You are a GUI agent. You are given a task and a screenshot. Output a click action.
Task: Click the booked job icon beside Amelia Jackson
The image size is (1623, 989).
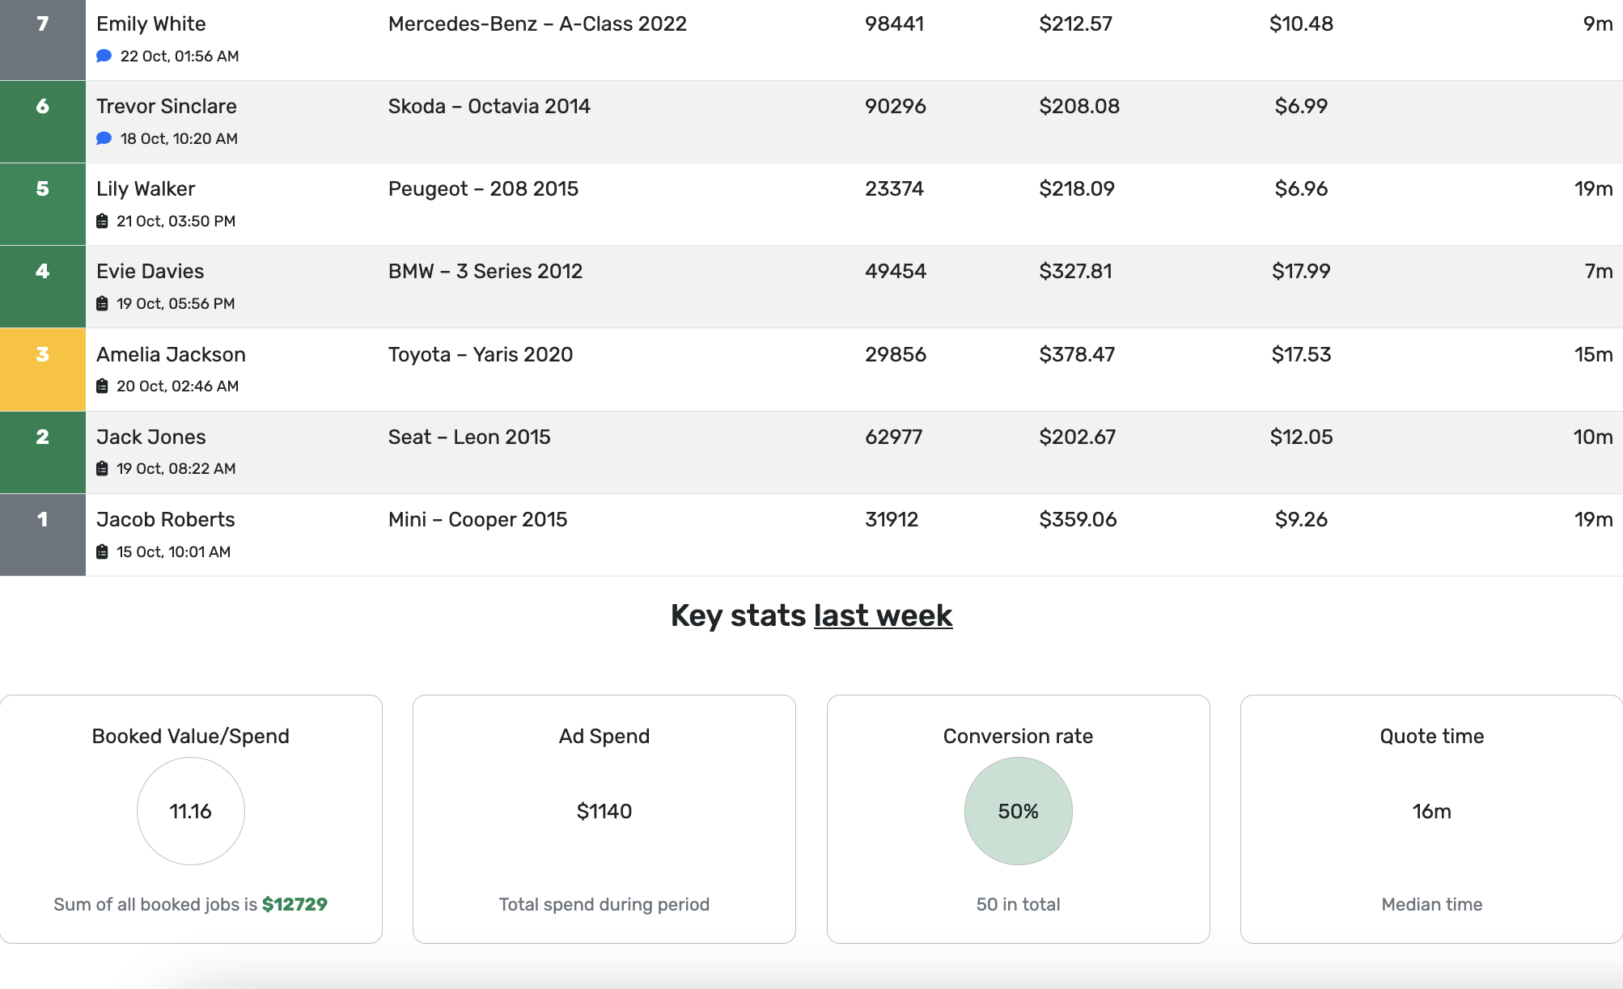pyautogui.click(x=101, y=386)
